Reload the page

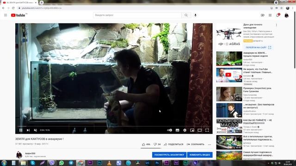[x=13, y=8]
